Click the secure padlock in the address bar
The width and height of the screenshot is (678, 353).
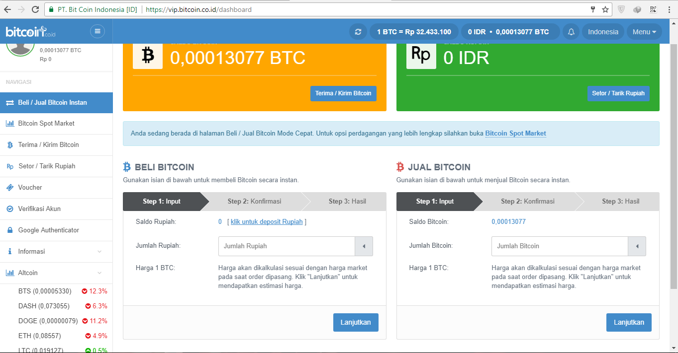52,9
